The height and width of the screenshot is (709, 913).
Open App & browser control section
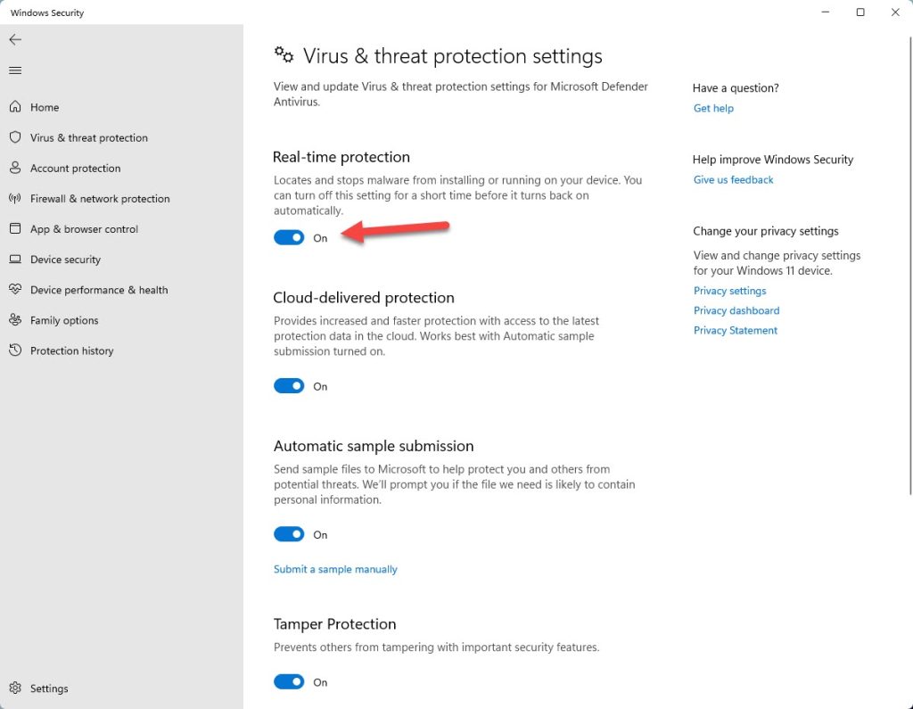85,229
